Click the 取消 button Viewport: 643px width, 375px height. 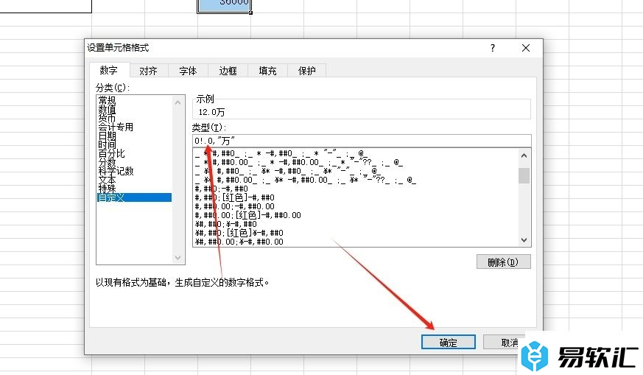[504, 342]
